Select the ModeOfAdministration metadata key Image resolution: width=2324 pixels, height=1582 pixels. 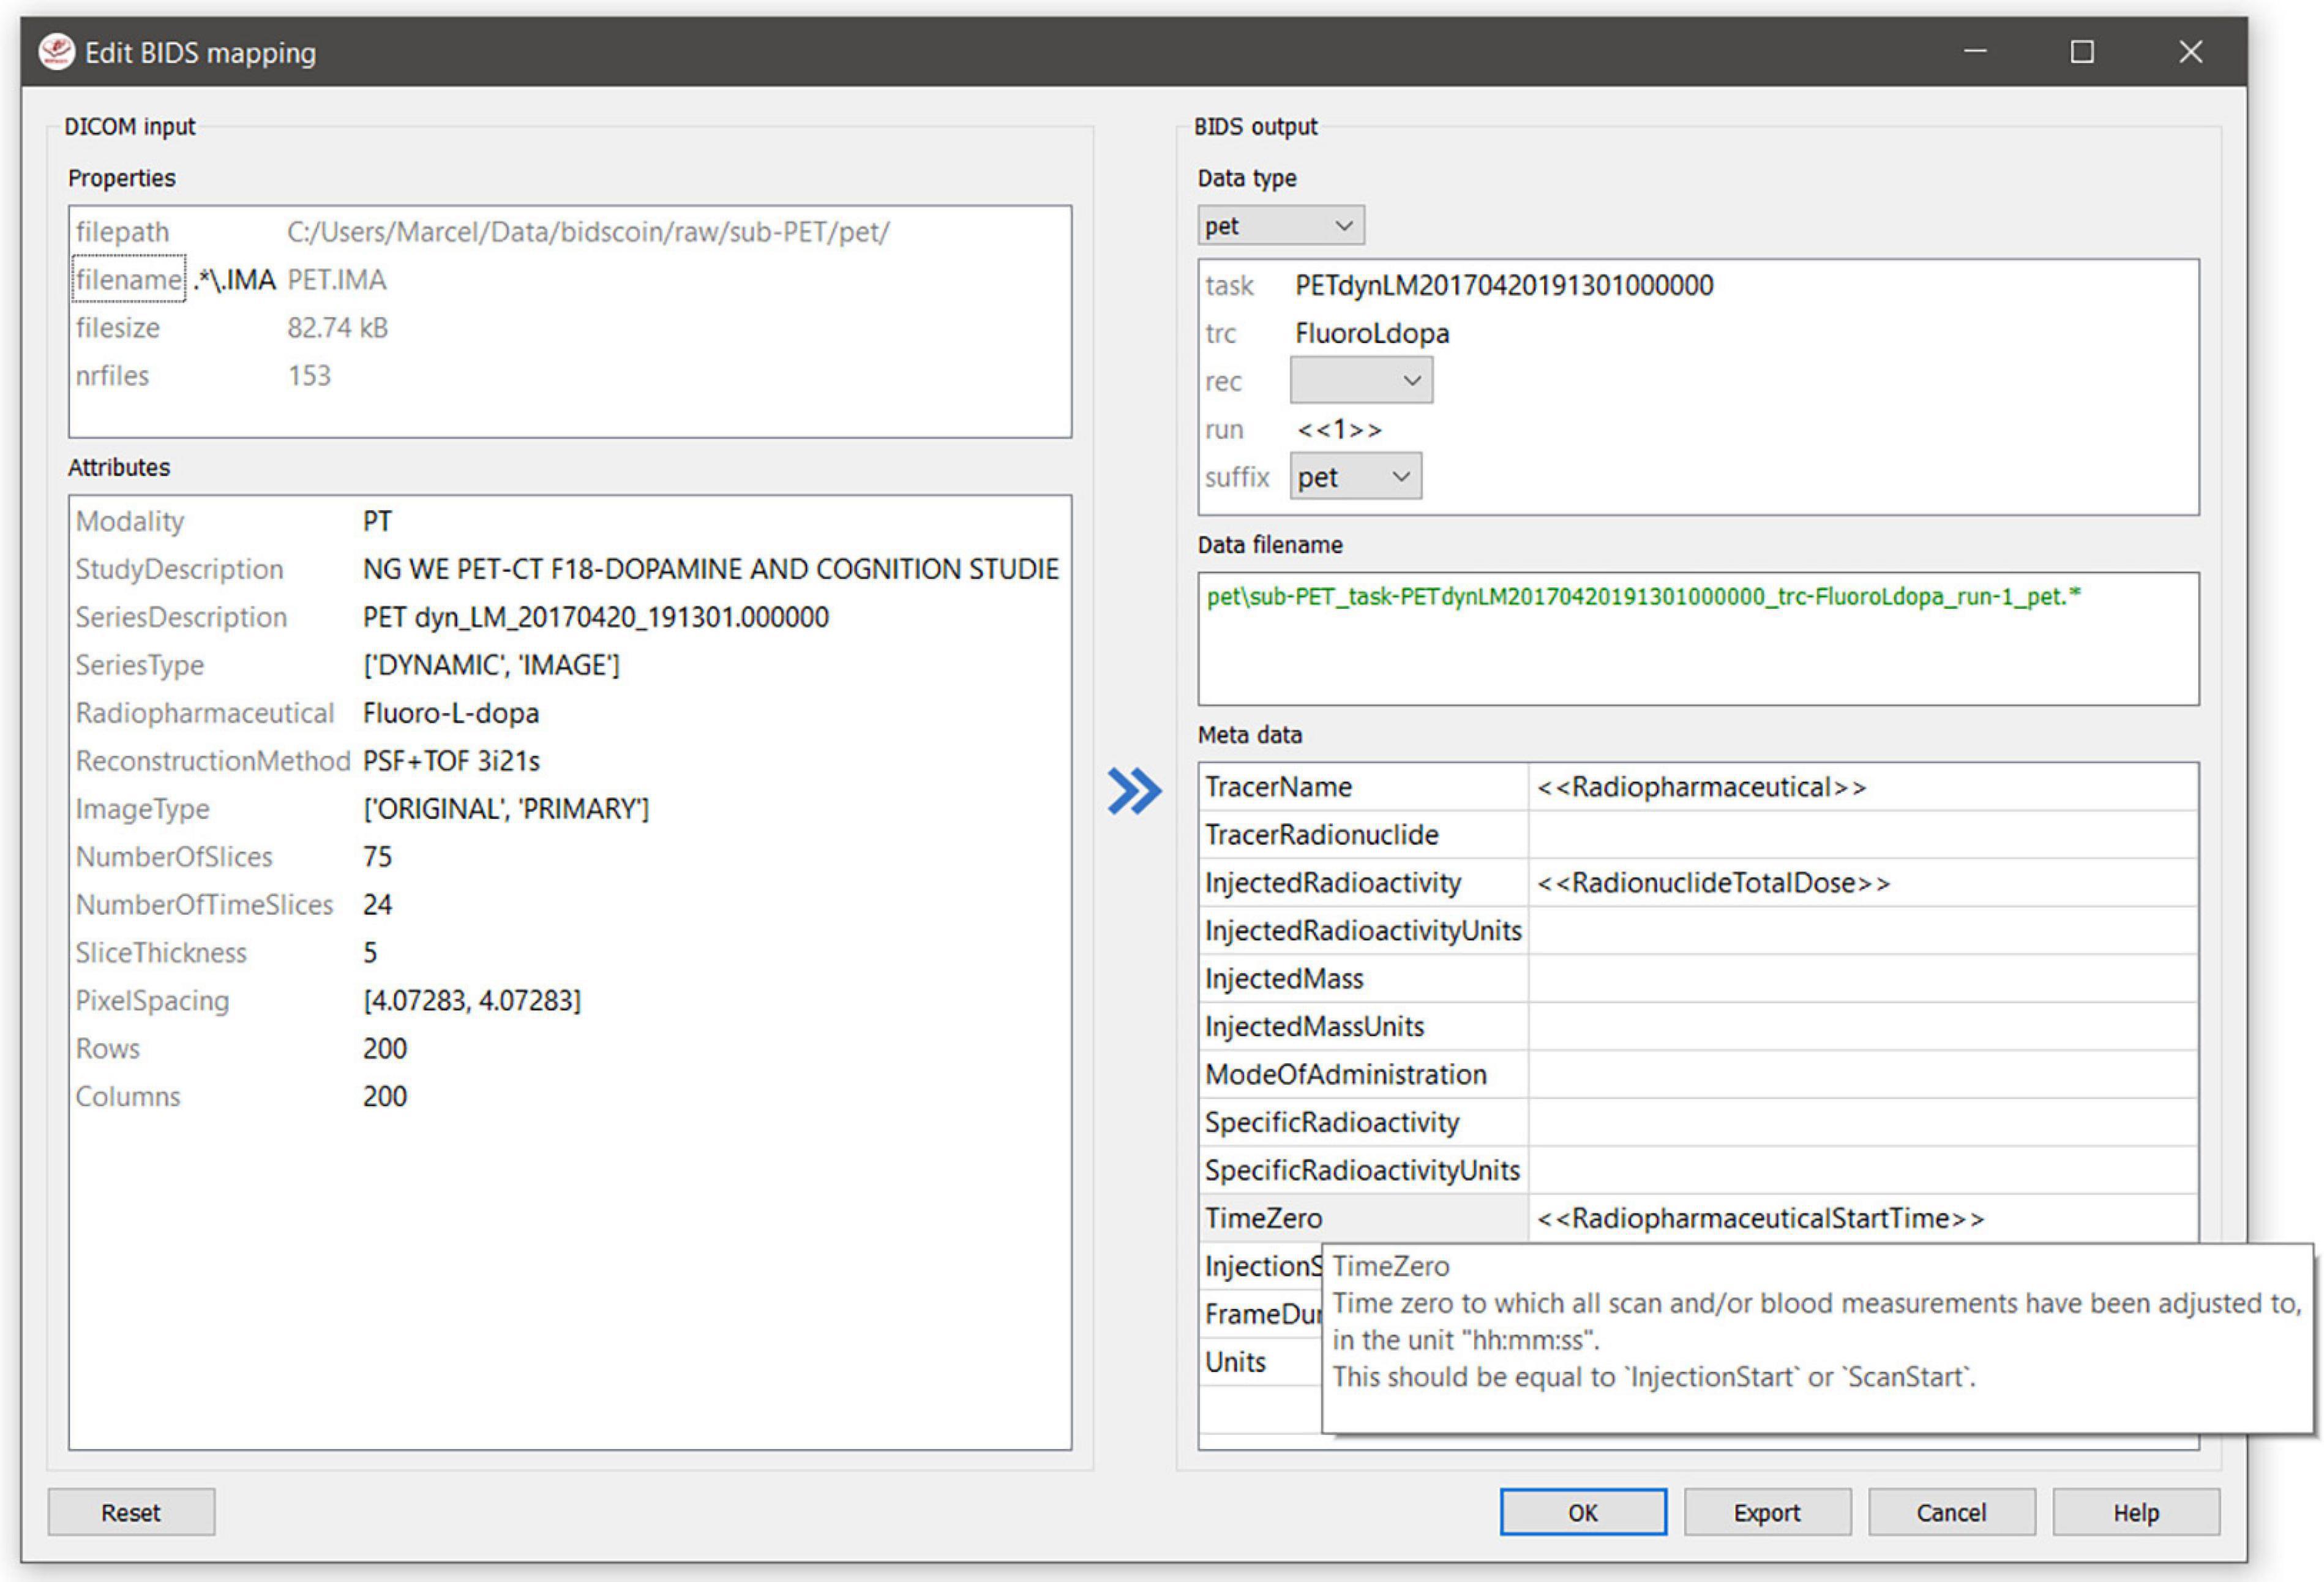point(1364,1075)
